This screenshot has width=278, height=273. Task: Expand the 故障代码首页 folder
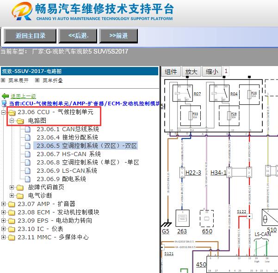click(12, 187)
